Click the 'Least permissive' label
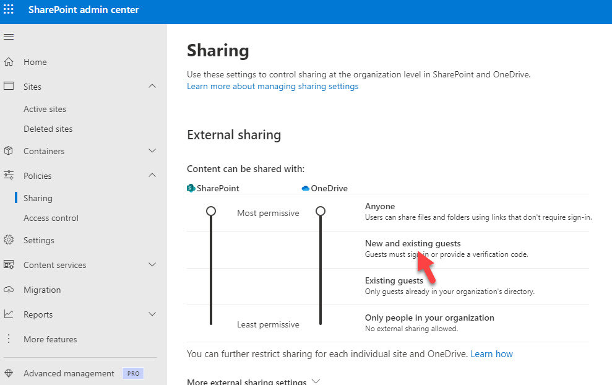The height and width of the screenshot is (385, 612). [268, 324]
